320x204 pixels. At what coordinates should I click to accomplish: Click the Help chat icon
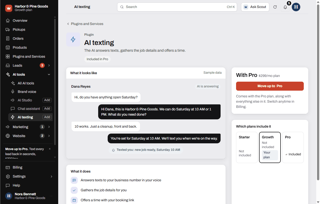[x=8, y=185]
